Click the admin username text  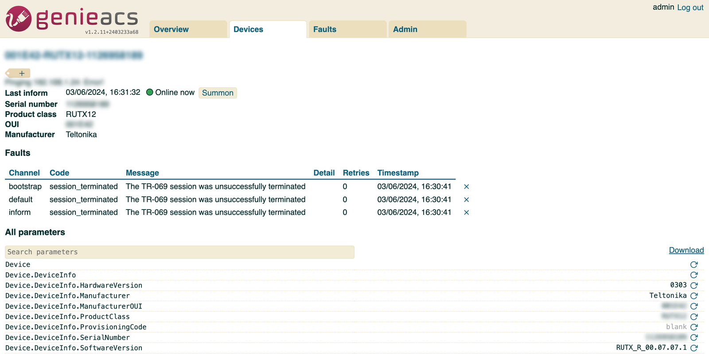(663, 7)
